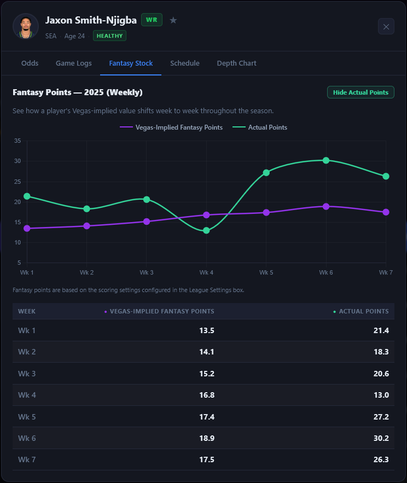Click the Wk 6 peak point on the green line
This screenshot has width=407, height=483.
[326, 160]
